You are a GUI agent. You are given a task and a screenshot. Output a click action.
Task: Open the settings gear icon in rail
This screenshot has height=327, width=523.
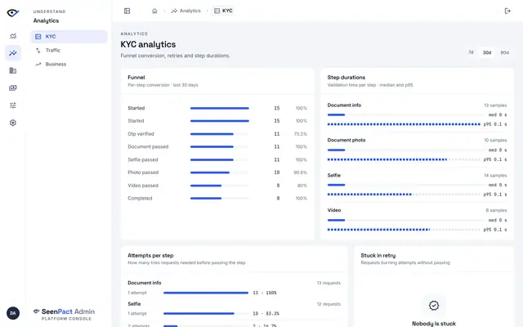click(x=13, y=123)
